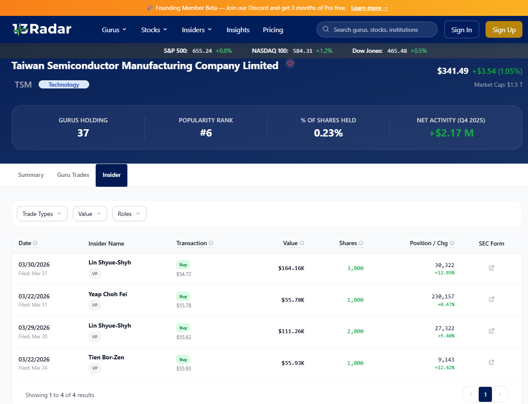Open insider Tien Bor-Zen
The height and width of the screenshot is (404, 528).
pos(106,357)
